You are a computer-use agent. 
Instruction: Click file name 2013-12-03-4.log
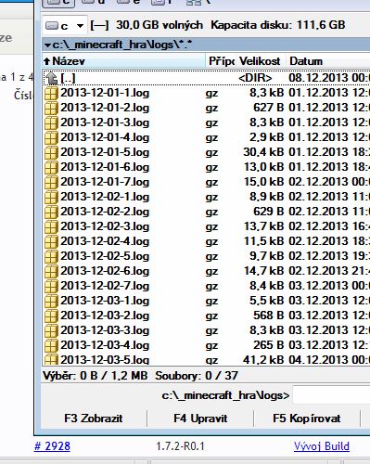(105, 345)
